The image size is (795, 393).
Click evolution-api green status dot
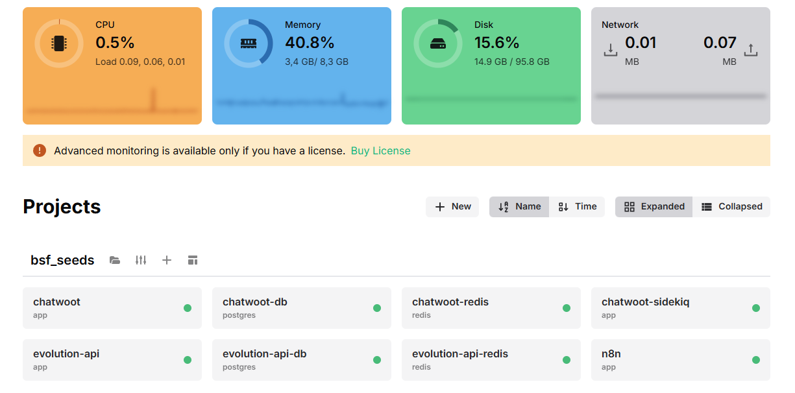pos(188,360)
